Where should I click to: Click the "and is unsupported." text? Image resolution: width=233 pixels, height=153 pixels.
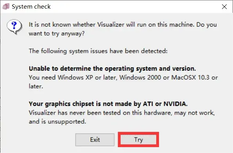pyautogui.click(x=58, y=122)
